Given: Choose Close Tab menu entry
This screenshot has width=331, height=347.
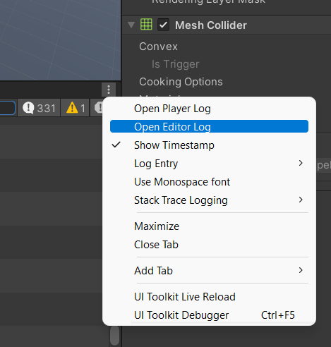Looking at the screenshot, I should coord(209,245).
